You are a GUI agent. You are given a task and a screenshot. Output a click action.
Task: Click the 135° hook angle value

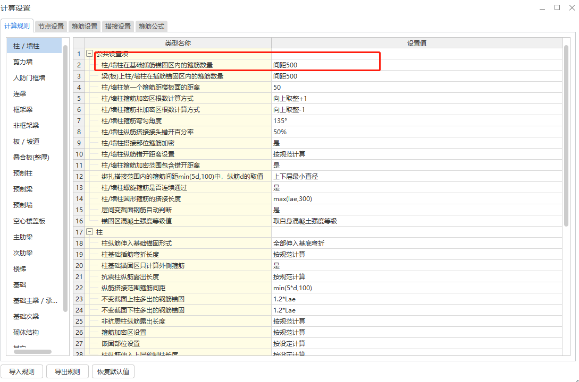(417, 120)
